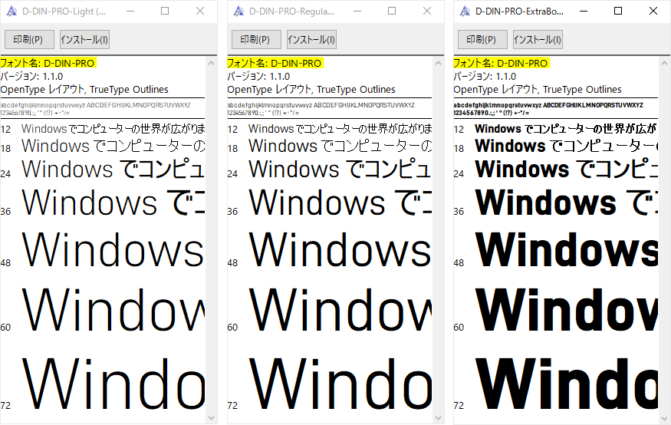Minimize the D-DIN-PRO-Regular window
Viewport: 671px width, 425px height.
tap(358, 12)
